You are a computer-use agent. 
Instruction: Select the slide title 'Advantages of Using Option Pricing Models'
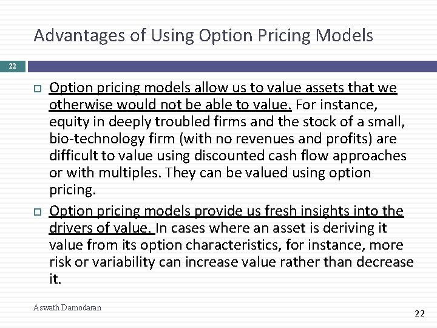click(x=203, y=36)
